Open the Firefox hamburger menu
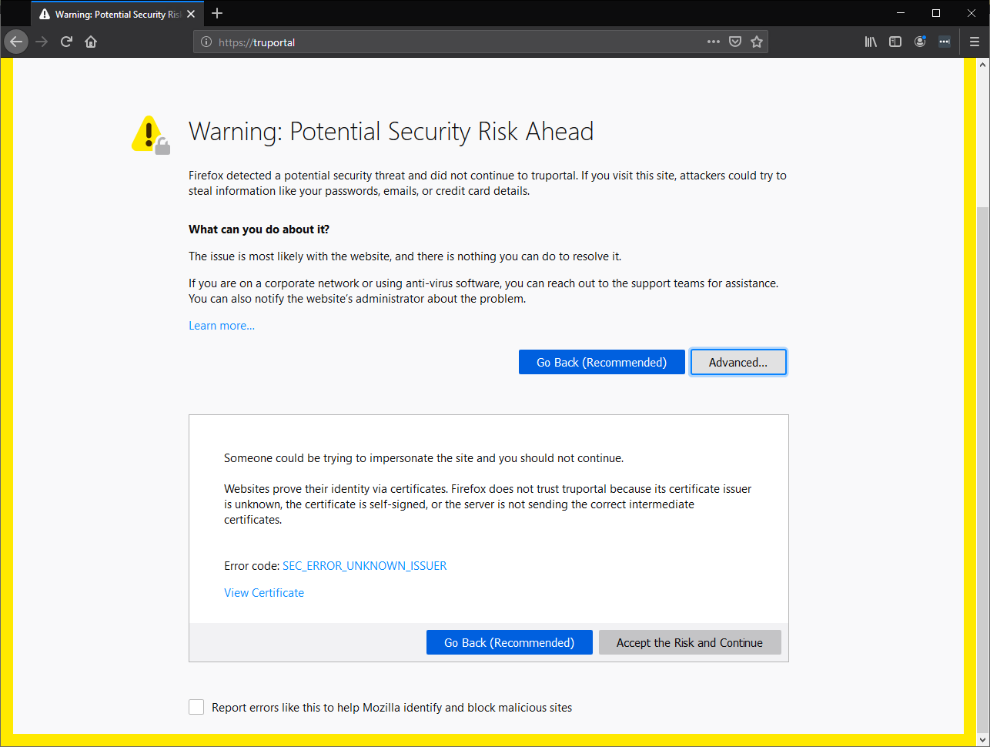990x747 pixels. (975, 42)
